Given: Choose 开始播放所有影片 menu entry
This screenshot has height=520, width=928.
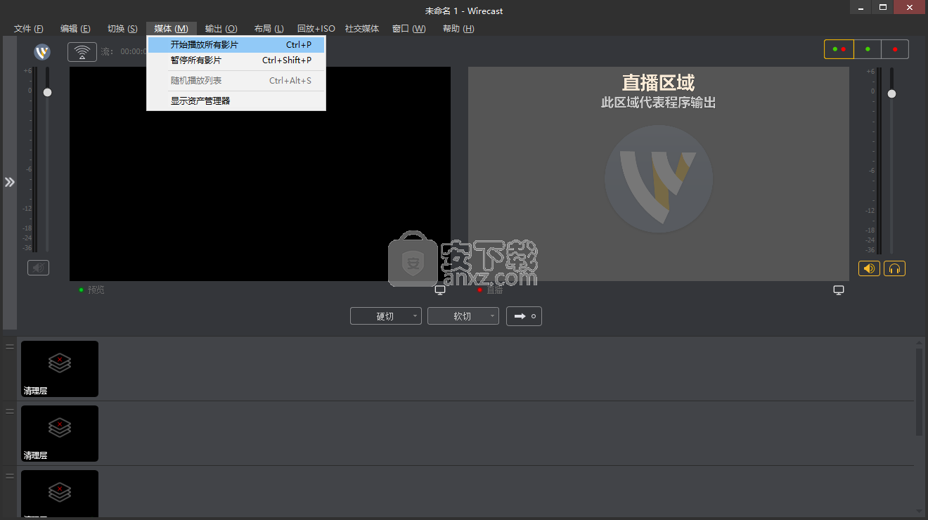Looking at the screenshot, I should pos(236,45).
